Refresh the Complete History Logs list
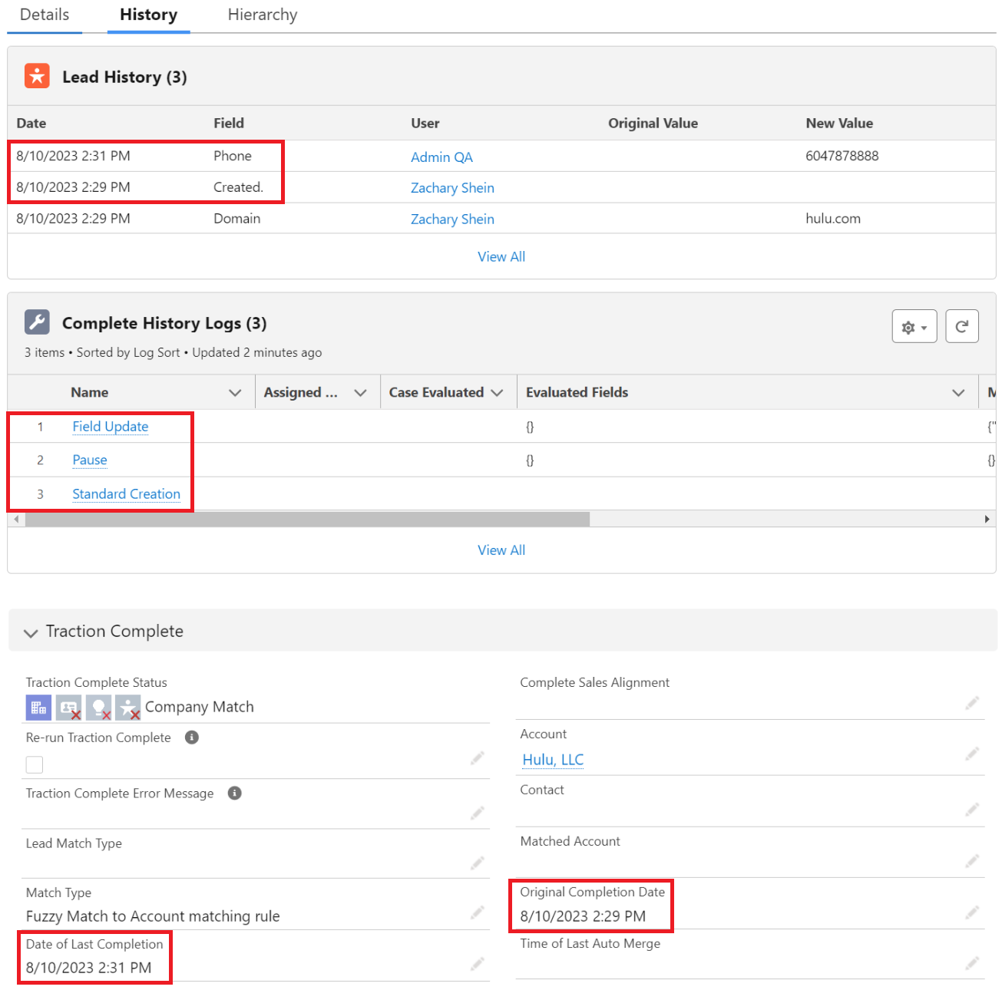 (961, 327)
